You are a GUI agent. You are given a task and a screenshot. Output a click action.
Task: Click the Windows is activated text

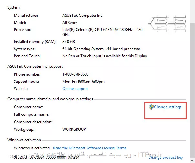click(x=32, y=148)
